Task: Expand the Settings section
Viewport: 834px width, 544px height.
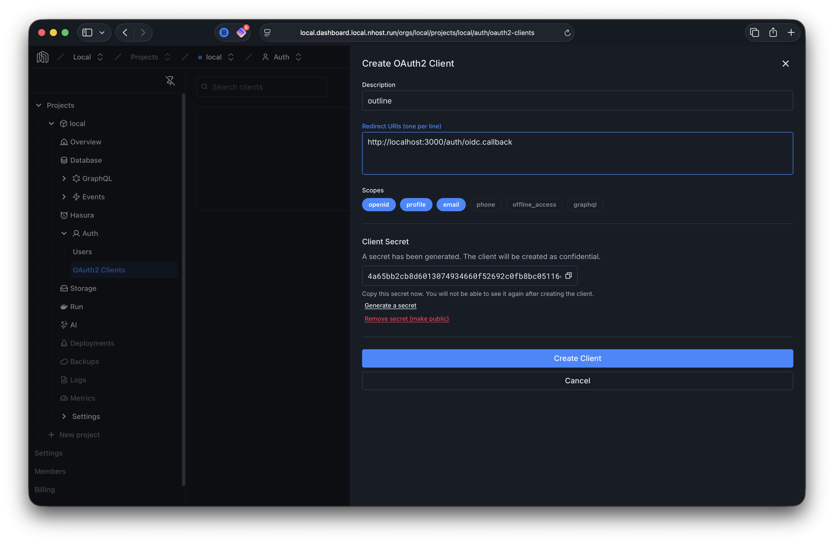Action: pos(64,416)
